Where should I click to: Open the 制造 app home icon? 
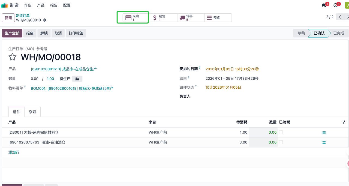(x=5, y=5)
